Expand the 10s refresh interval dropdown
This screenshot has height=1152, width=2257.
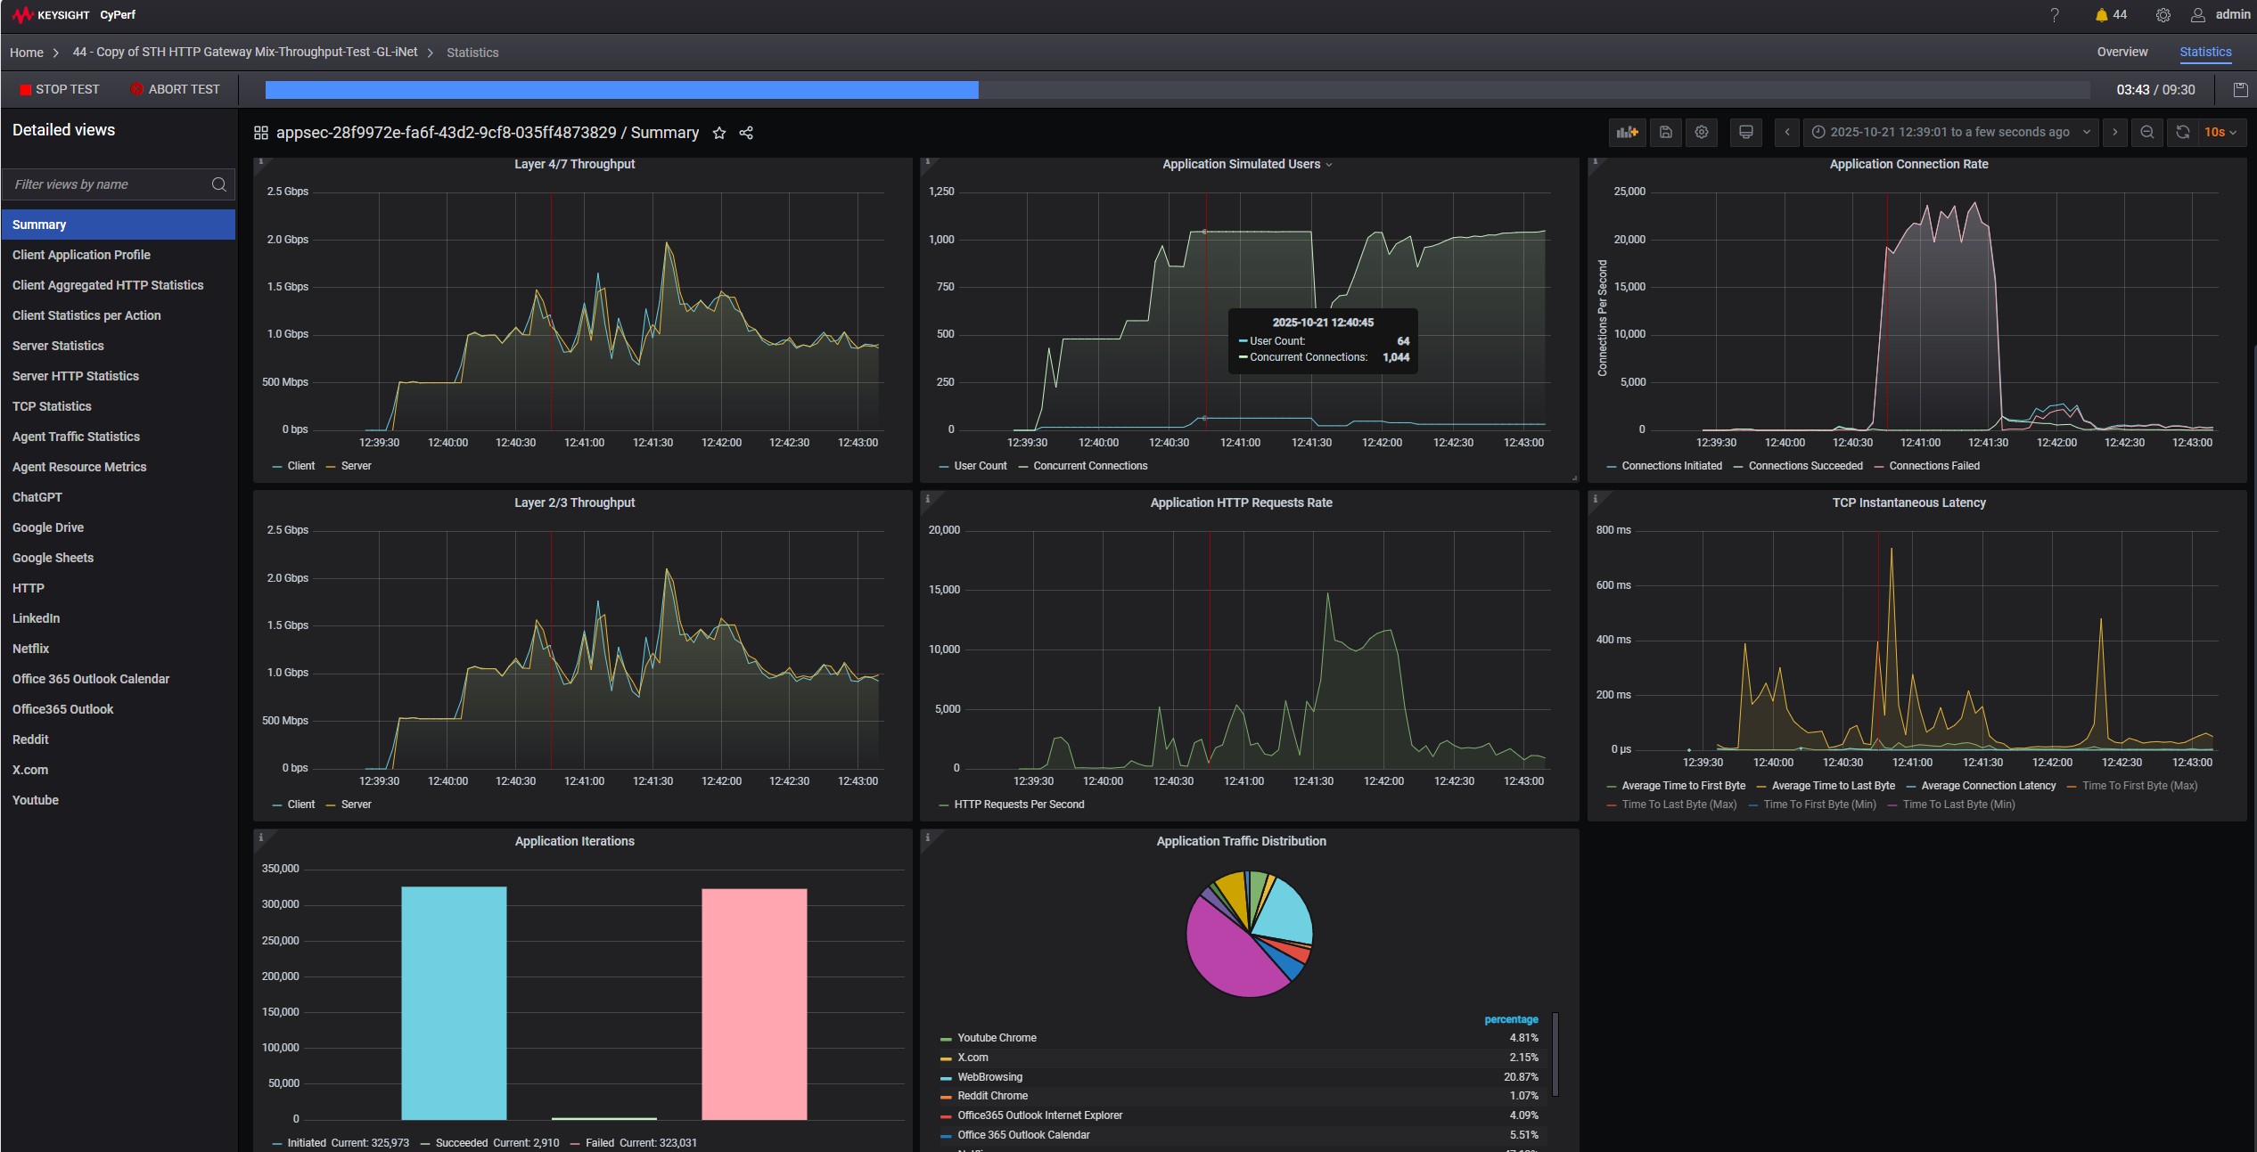tap(2220, 132)
